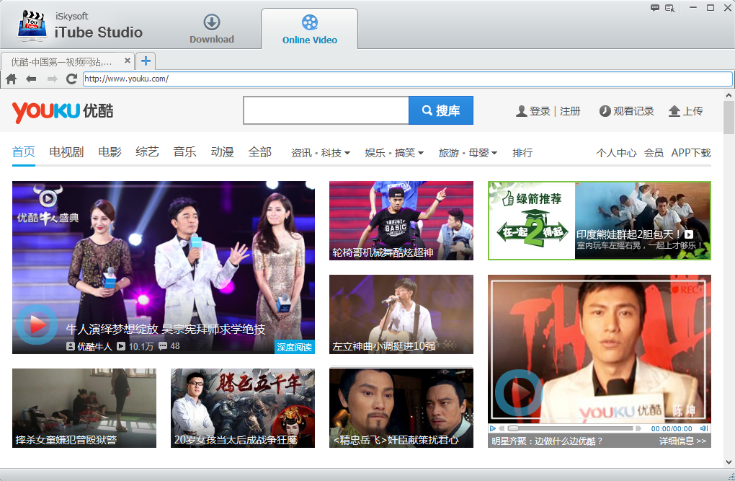735x481 pixels.
Task: Click the vertical scrollbar thumb
Action: click(x=729, y=118)
